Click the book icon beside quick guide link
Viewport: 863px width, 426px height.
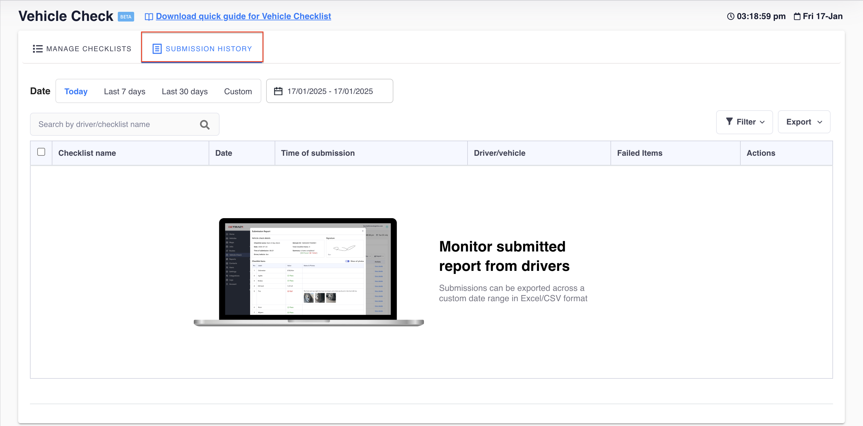click(x=149, y=17)
